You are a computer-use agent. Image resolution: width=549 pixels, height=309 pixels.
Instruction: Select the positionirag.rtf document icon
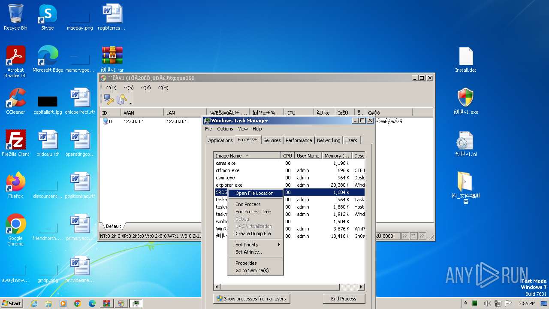(x=80, y=185)
